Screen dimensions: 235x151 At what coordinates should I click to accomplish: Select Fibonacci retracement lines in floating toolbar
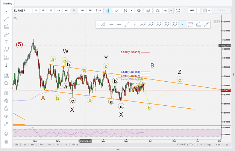coord(190,24)
